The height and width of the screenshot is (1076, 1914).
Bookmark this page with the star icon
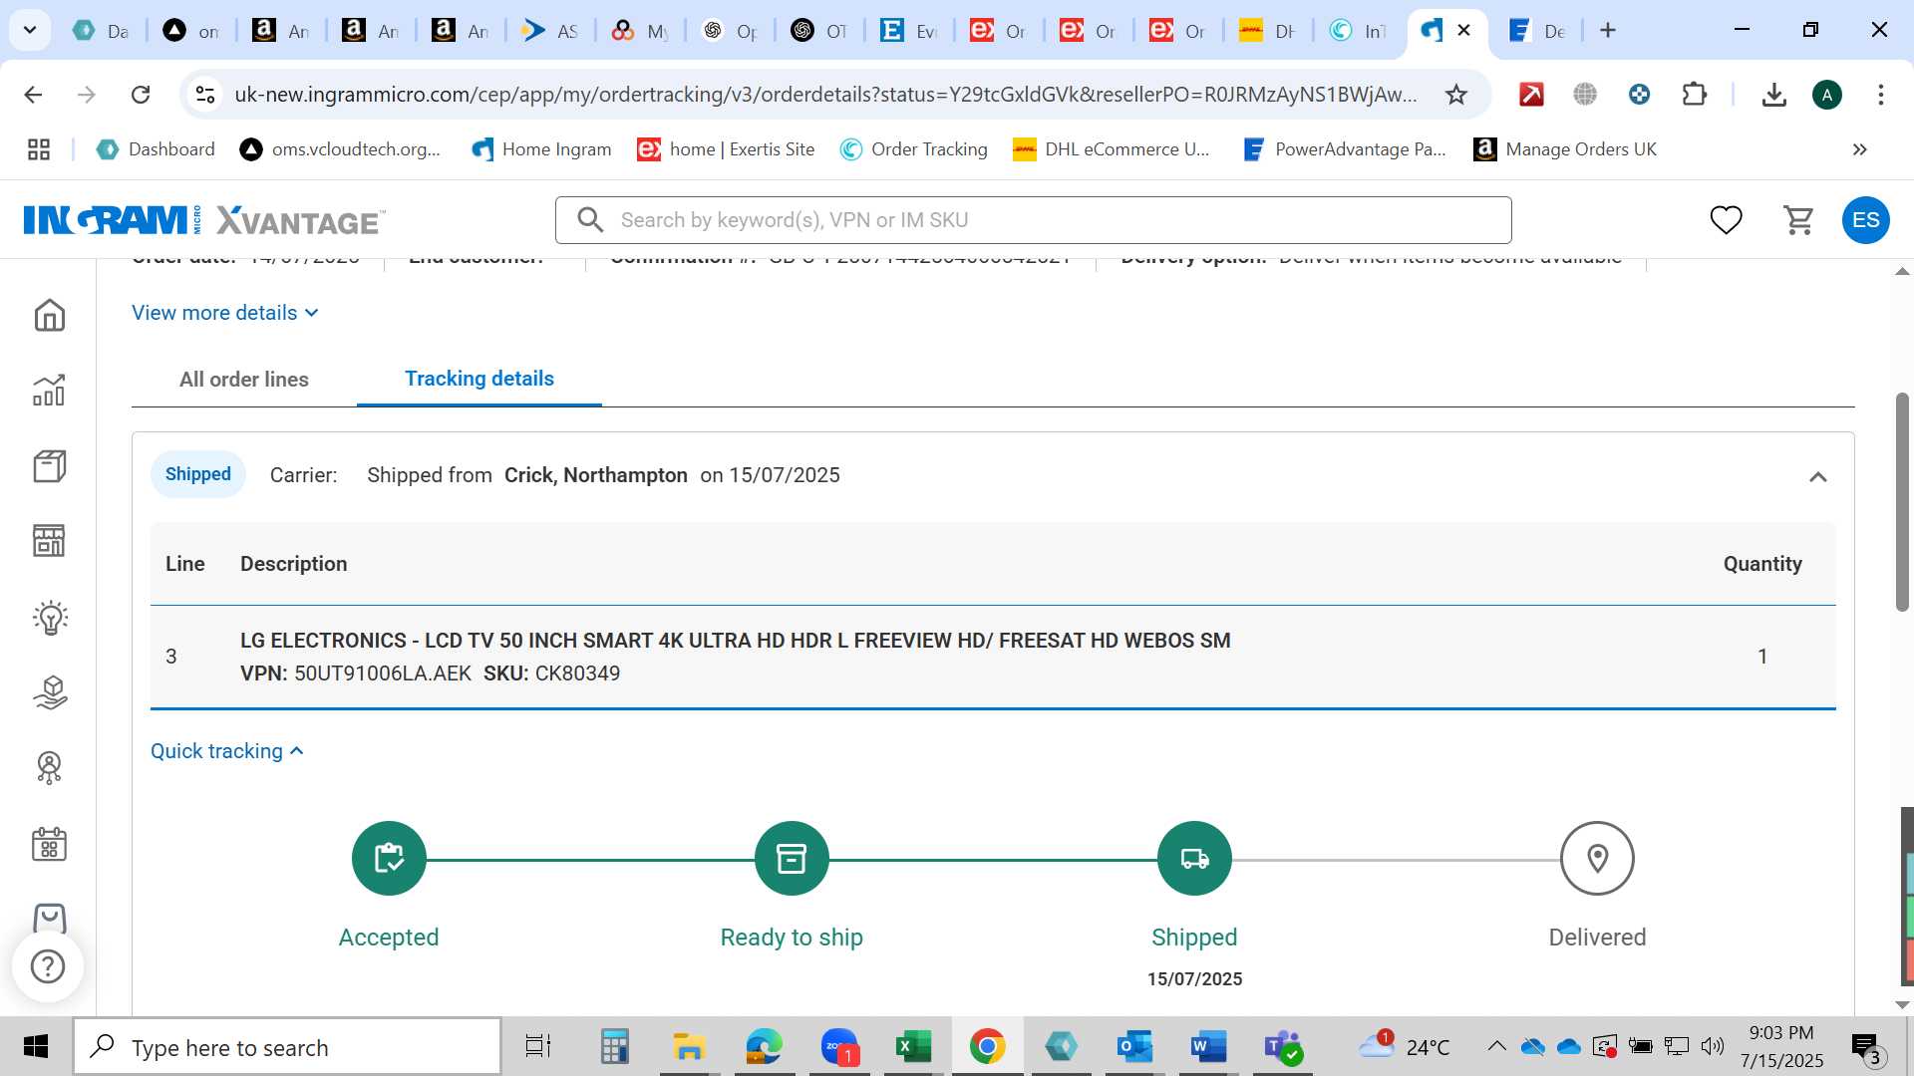pos(1456,95)
